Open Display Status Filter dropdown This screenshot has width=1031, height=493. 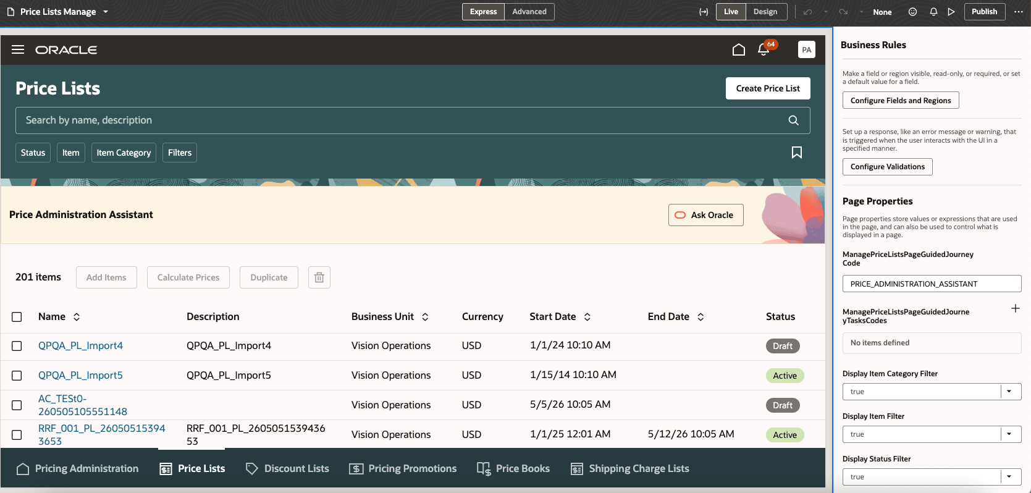[x=1009, y=477]
